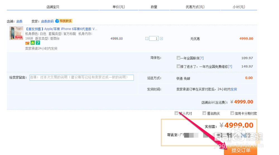Click the 无优惠 discount text
Image resolution: width=279 pixels, height=155 pixels.
[195, 39]
